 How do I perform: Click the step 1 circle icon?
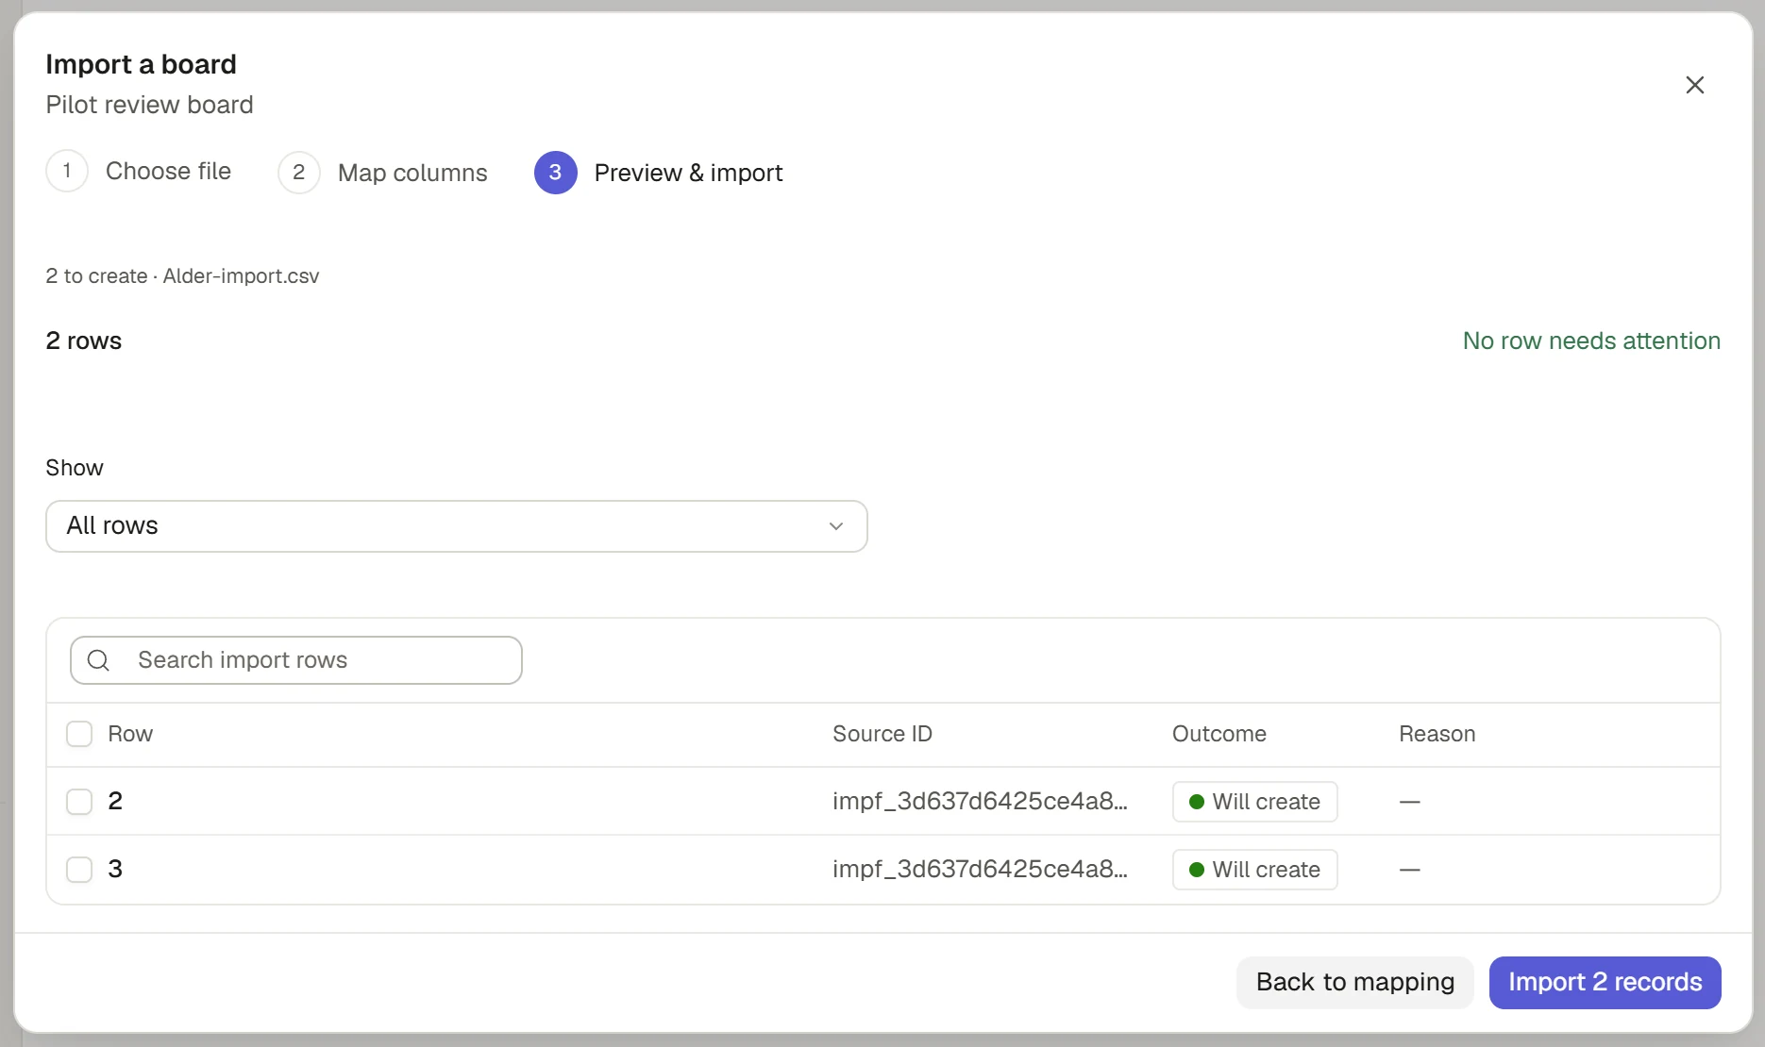(67, 171)
